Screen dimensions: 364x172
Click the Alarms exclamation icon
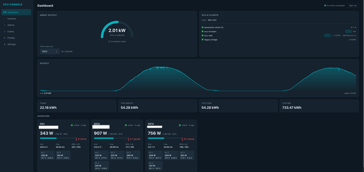pos(5,25)
